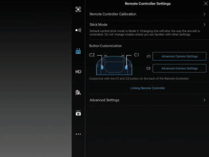Open the Advanced Settings row
The width and height of the screenshot is (209, 157).
click(148, 100)
